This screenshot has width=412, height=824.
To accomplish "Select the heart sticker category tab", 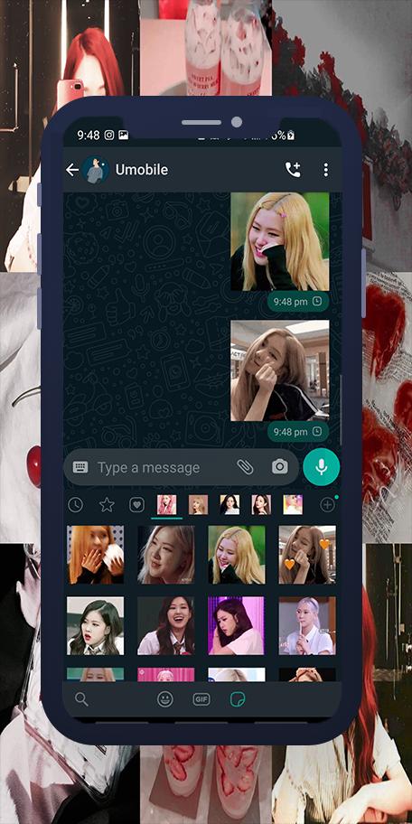I will 136,505.
